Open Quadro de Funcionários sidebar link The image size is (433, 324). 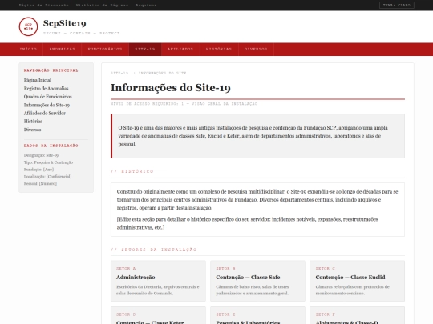[x=48, y=97]
